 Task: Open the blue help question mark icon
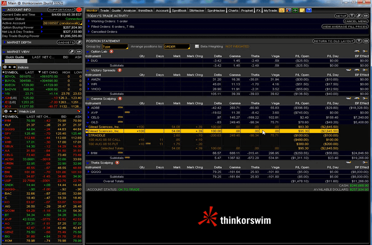(x=309, y=10)
